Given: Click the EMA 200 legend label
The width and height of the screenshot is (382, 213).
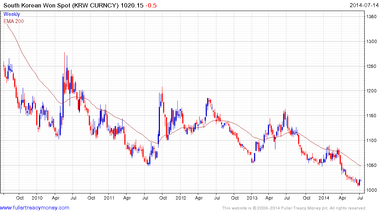Looking at the screenshot, I should (14, 21).
